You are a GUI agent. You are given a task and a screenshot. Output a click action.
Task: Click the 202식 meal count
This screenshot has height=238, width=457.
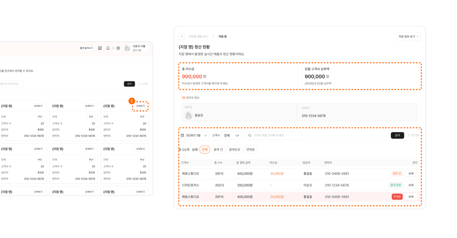tap(219, 185)
